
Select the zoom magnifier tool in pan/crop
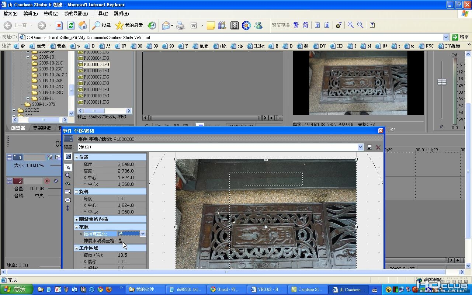click(x=68, y=176)
